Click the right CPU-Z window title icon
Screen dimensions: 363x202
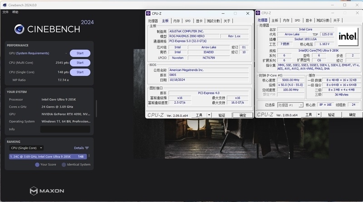point(258,13)
